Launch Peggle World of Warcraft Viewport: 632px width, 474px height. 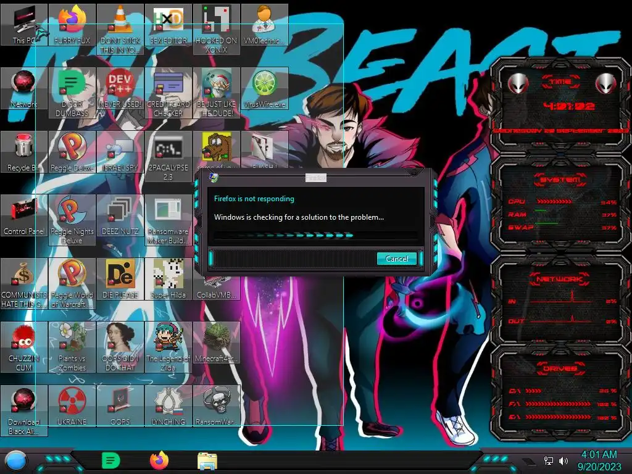click(x=72, y=283)
